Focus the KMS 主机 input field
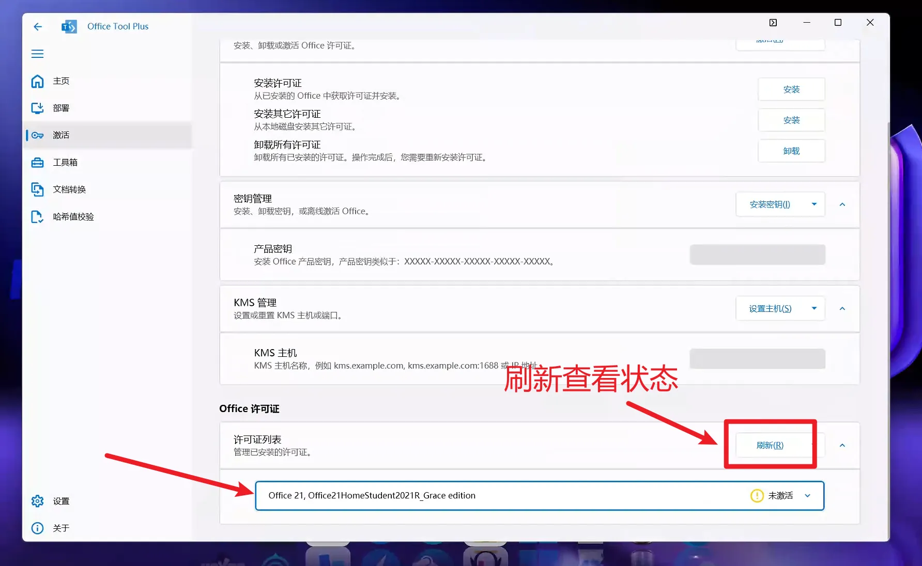The height and width of the screenshot is (566, 922). pos(757,359)
